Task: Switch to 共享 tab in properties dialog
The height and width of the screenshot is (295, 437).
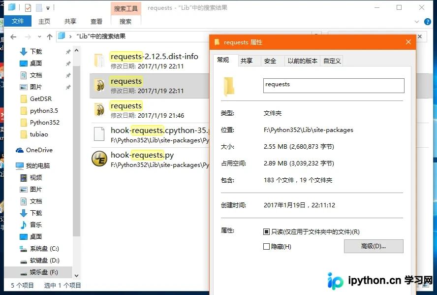Action: coord(247,61)
